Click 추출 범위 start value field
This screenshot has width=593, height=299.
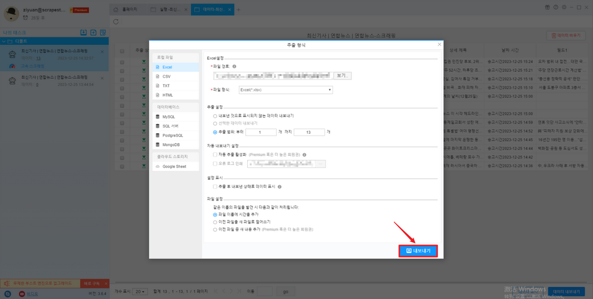point(261,132)
